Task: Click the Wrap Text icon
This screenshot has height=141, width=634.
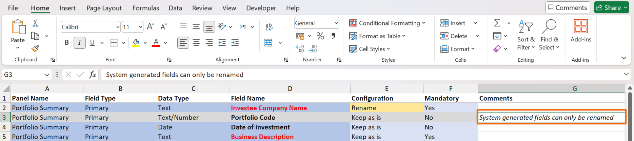Action: pyautogui.click(x=269, y=27)
